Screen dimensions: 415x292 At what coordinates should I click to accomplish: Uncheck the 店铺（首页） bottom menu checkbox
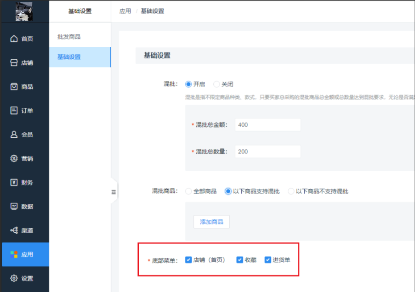(x=188, y=259)
